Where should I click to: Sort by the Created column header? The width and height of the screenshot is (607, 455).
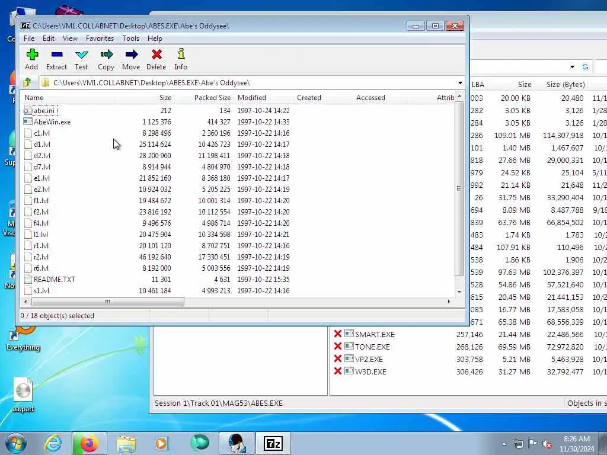coord(323,98)
